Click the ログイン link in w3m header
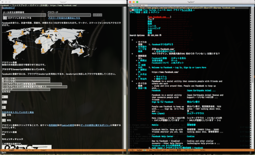The image size is (255, 155). click(x=155, y=12)
